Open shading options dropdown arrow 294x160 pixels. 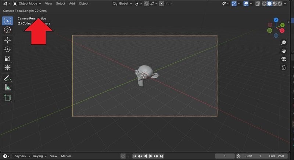click(x=285, y=4)
